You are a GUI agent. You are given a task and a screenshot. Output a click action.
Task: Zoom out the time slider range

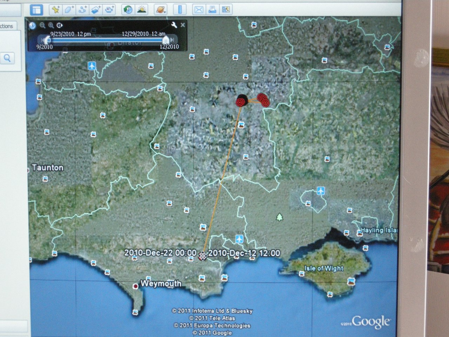coord(42,25)
